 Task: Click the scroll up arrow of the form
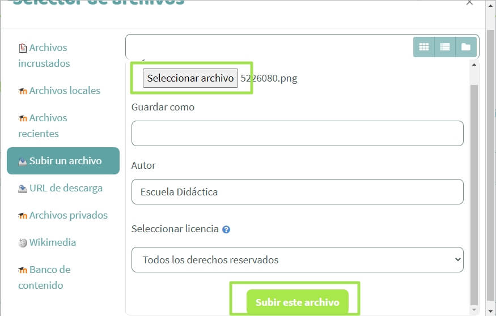coord(474,65)
